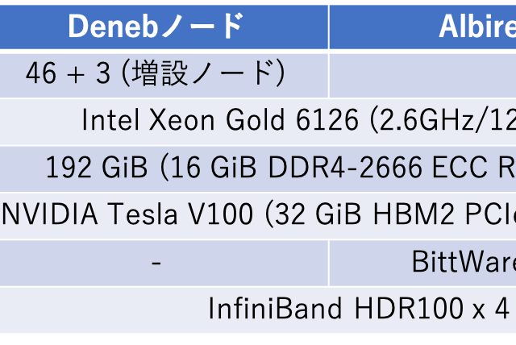Click the 増設ノード text in parentheses
516x345 pixels.
pos(202,73)
